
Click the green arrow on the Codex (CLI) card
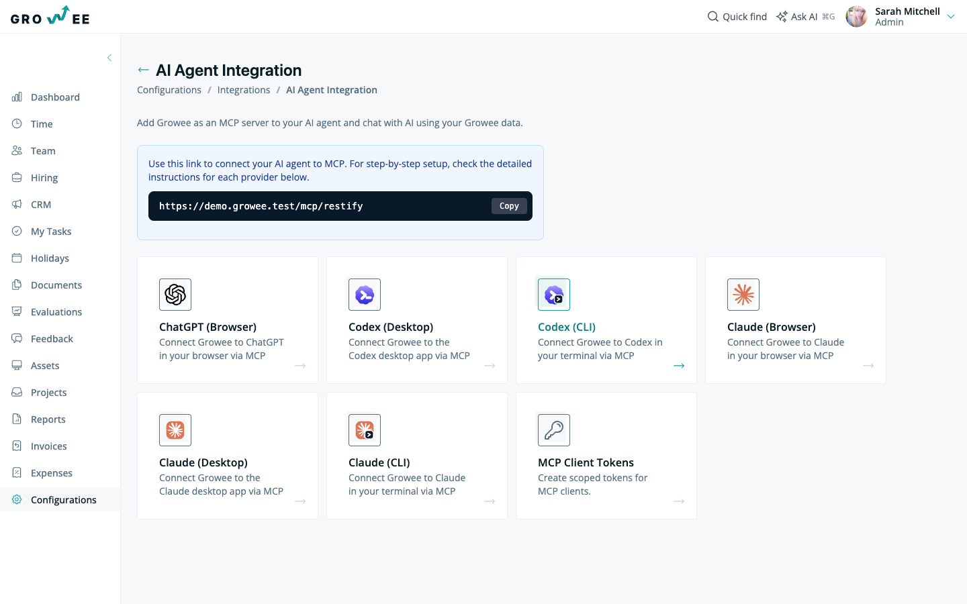pos(679,366)
